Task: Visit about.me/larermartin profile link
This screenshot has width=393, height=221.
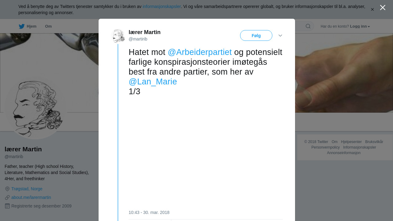Action: point(31,197)
